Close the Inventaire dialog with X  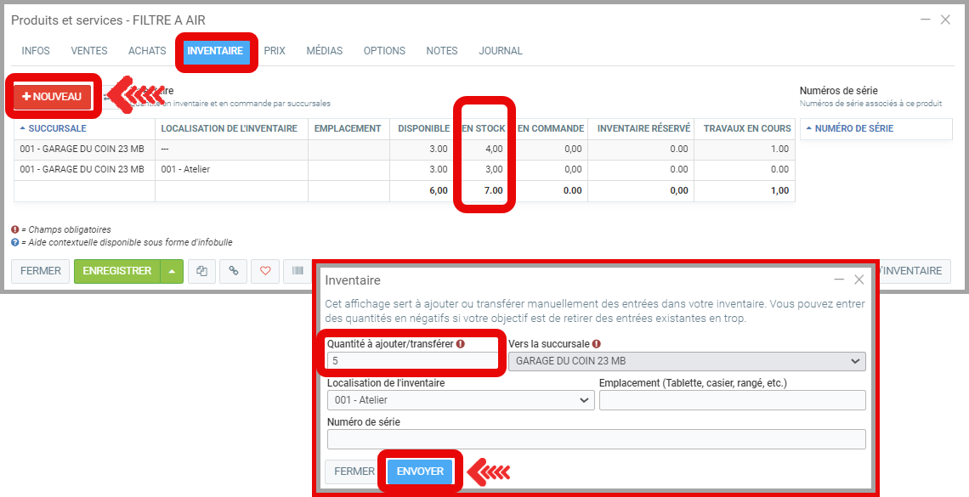858,280
